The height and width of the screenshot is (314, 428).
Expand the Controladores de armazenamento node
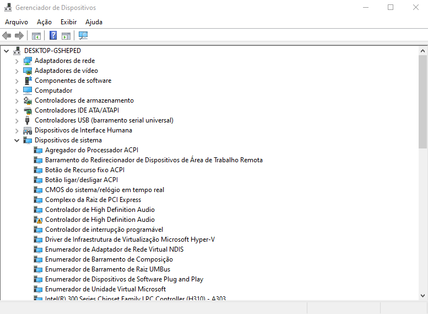(17, 100)
